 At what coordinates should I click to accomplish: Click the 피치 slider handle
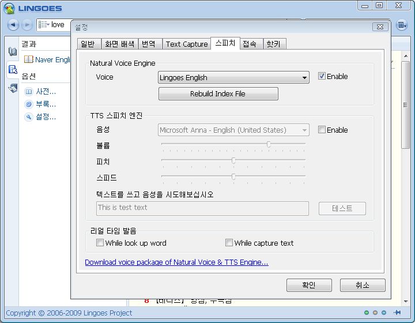(x=233, y=160)
